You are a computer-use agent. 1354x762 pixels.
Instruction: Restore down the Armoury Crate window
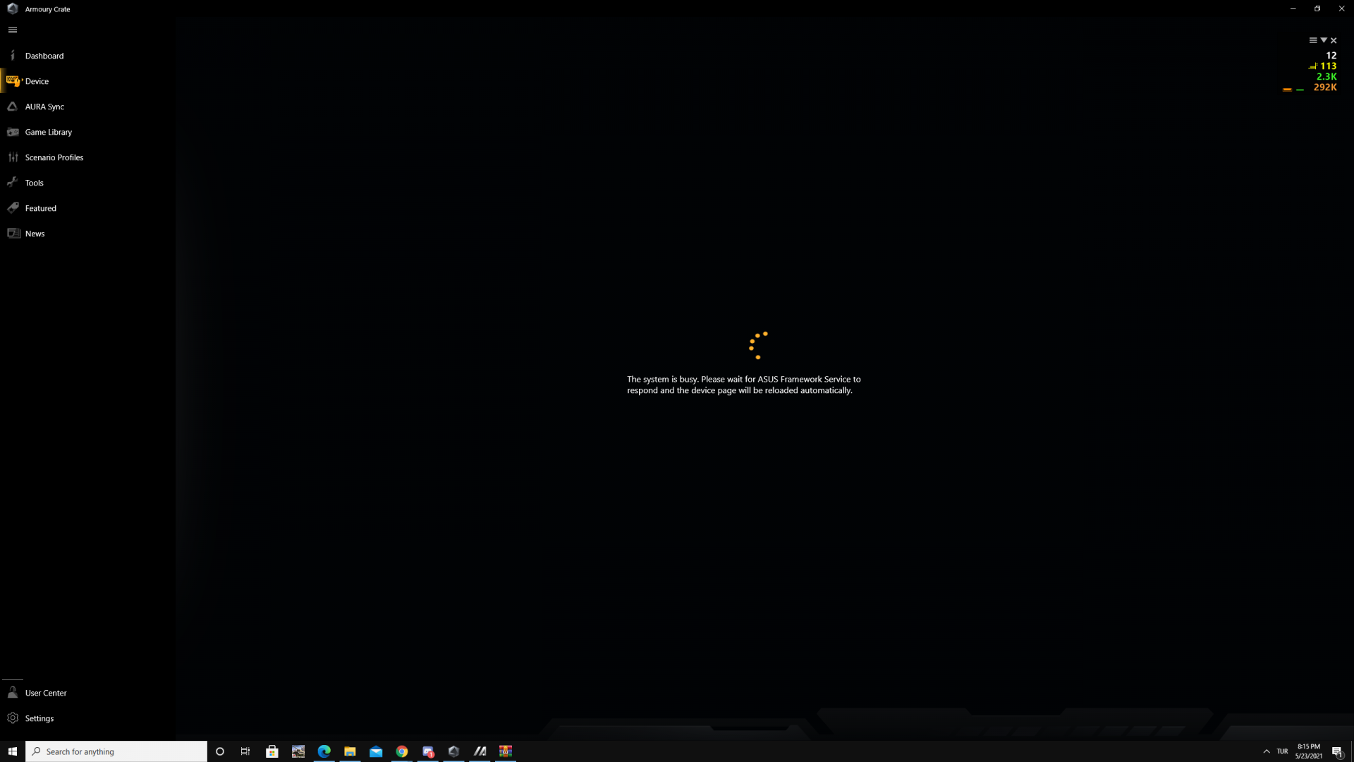[x=1317, y=8]
